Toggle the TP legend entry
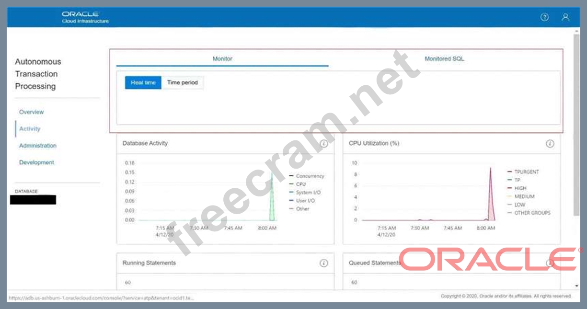587x309 pixels. [514, 180]
